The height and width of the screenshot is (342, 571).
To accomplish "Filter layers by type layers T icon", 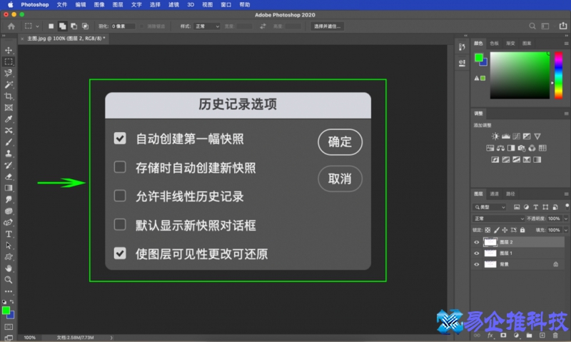I will pos(536,207).
